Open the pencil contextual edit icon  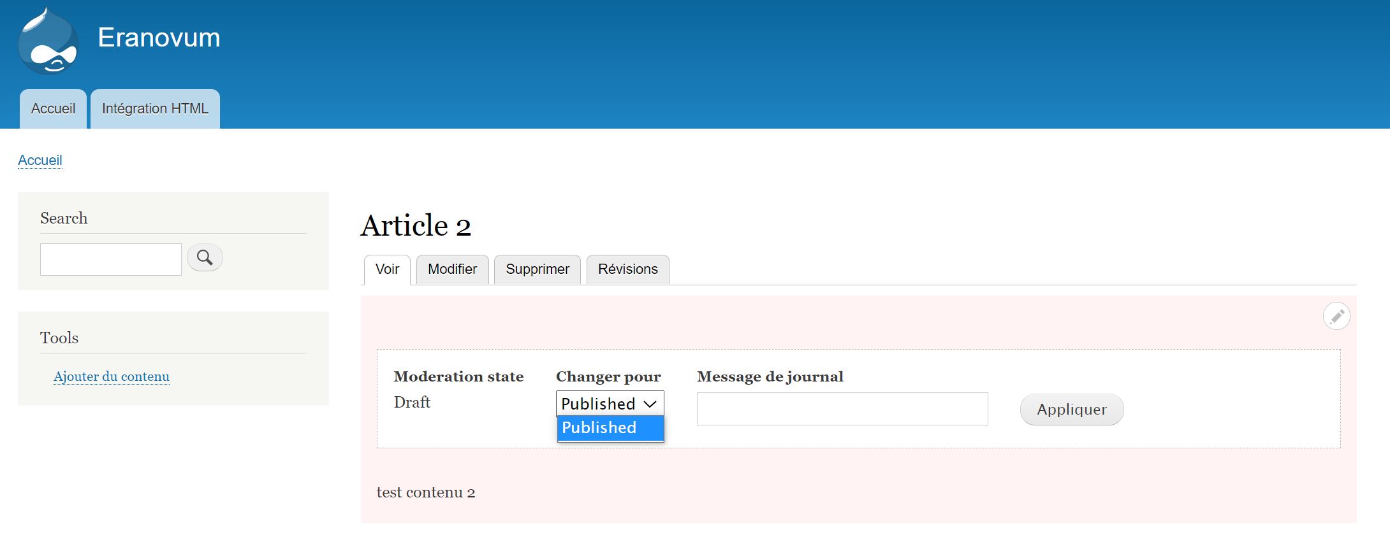click(x=1336, y=316)
